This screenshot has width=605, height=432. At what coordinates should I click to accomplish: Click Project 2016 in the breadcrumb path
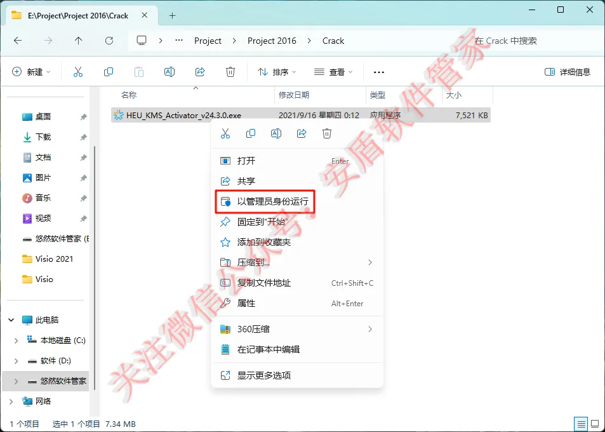pyautogui.click(x=272, y=41)
